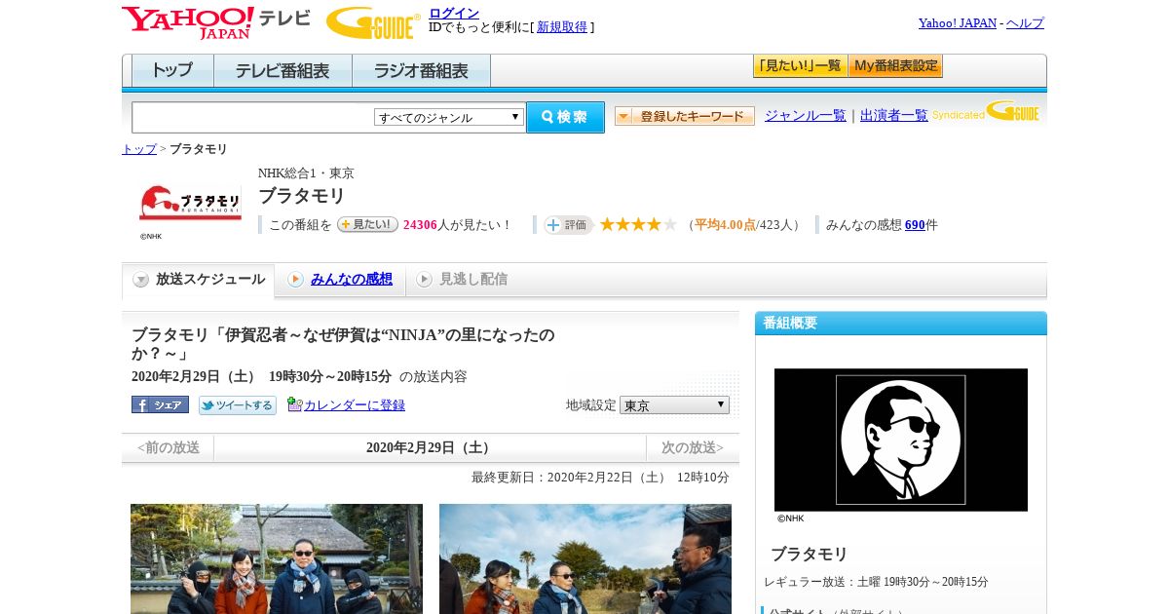Click the ブラタモリ program logo image
This screenshot has width=1169, height=614.
(190, 202)
